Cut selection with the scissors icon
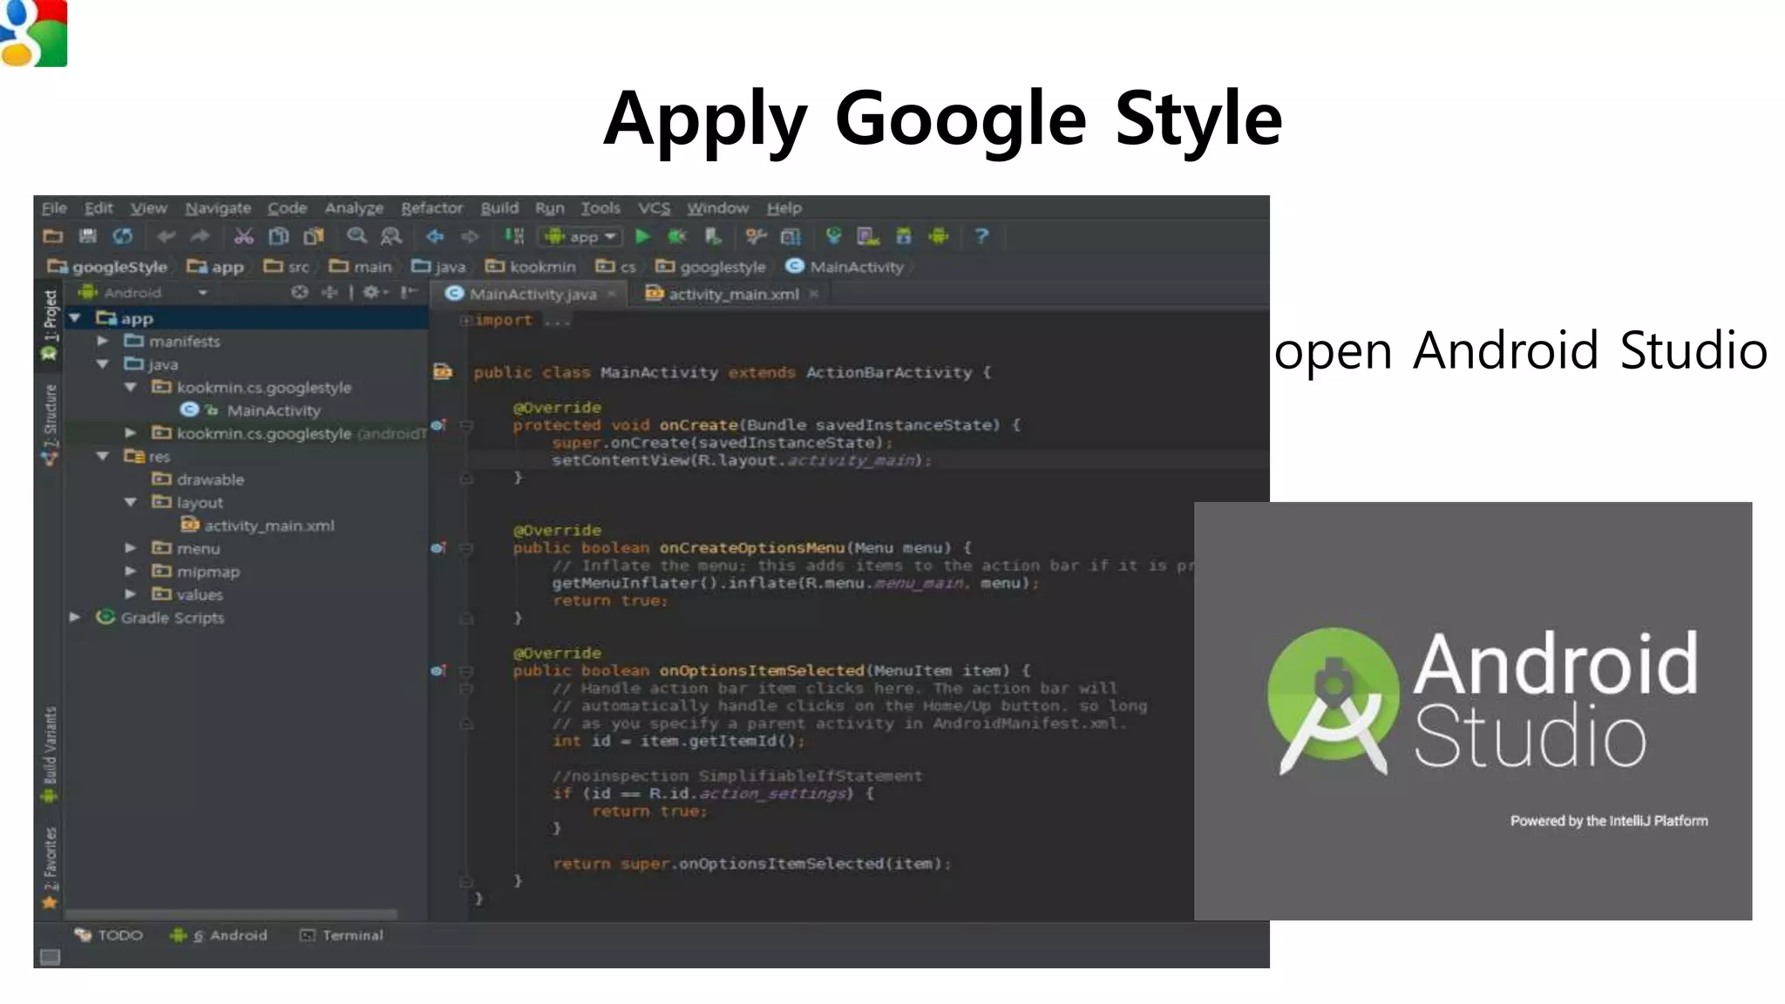 pos(244,236)
